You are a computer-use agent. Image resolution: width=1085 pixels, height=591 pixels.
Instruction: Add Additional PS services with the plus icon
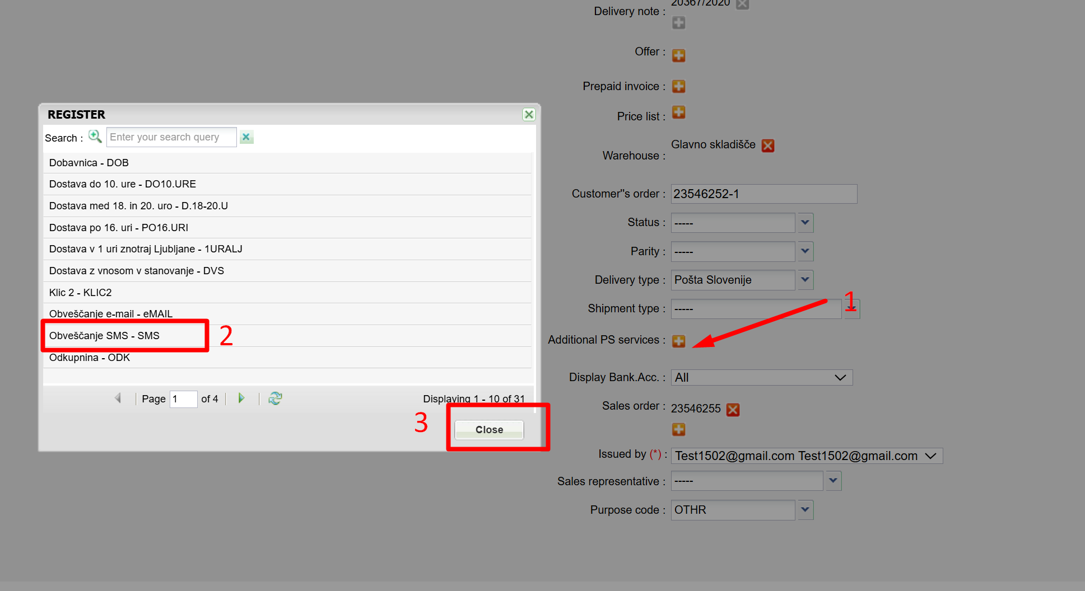[678, 341]
